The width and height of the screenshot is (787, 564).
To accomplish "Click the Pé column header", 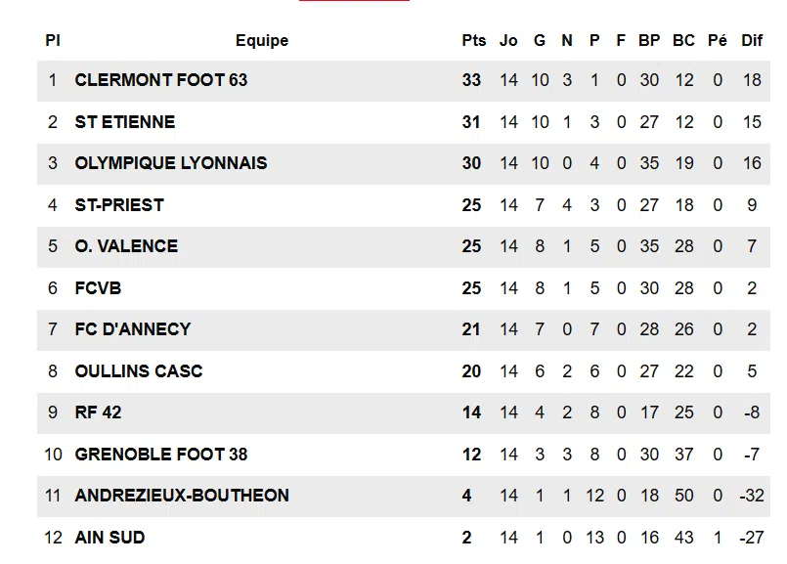I will [x=718, y=40].
